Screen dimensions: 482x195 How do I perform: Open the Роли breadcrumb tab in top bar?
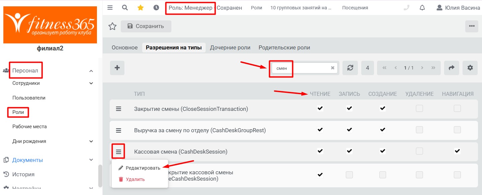click(x=257, y=8)
